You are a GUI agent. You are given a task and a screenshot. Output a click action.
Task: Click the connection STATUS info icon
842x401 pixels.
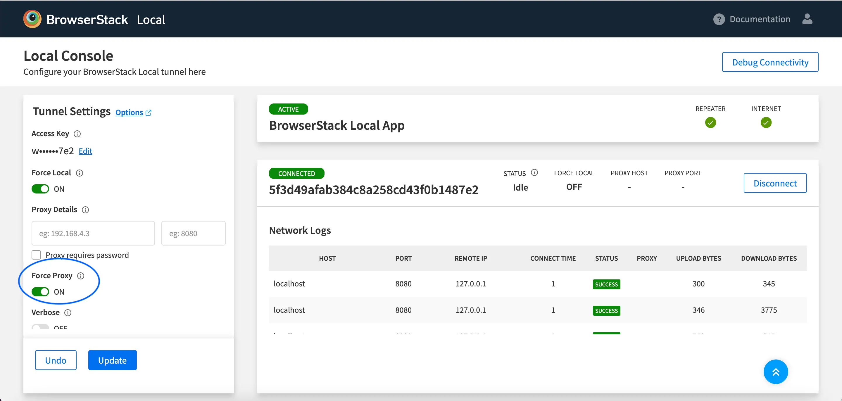pos(534,172)
